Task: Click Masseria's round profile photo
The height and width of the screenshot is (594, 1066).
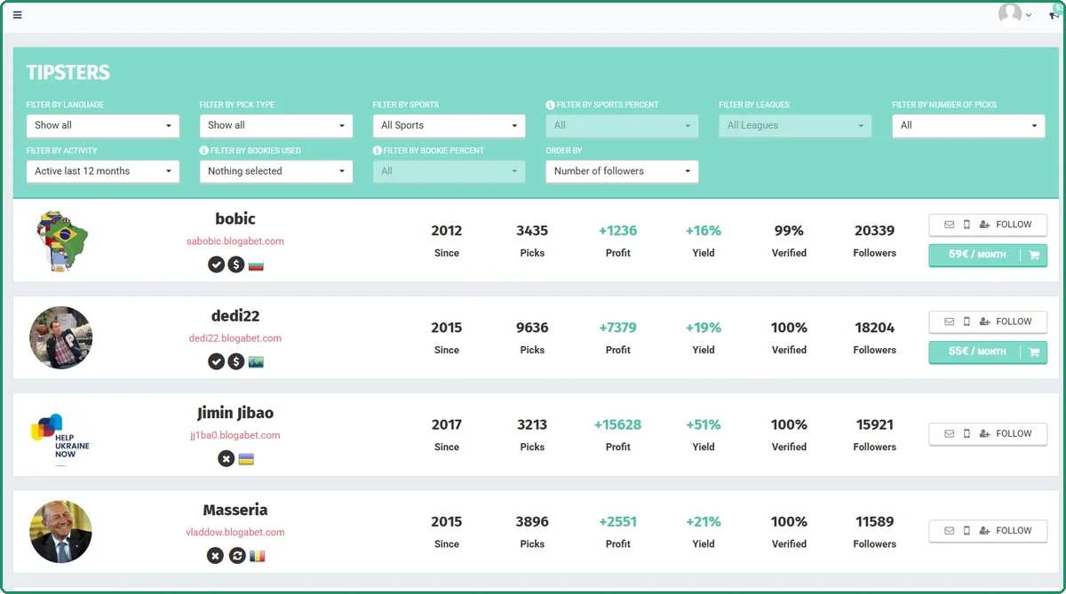Action: [x=61, y=532]
